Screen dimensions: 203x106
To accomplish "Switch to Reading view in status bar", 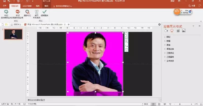I will click(165, 104).
